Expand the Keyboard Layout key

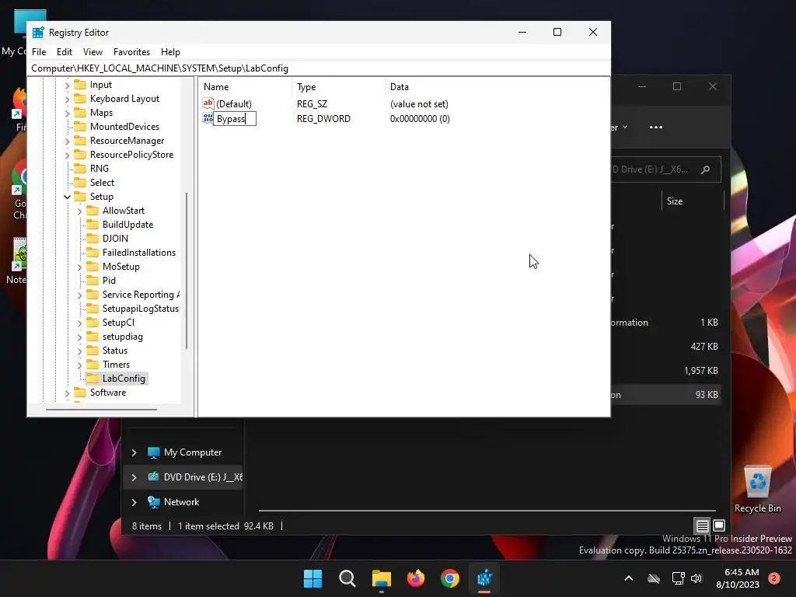tap(67, 99)
